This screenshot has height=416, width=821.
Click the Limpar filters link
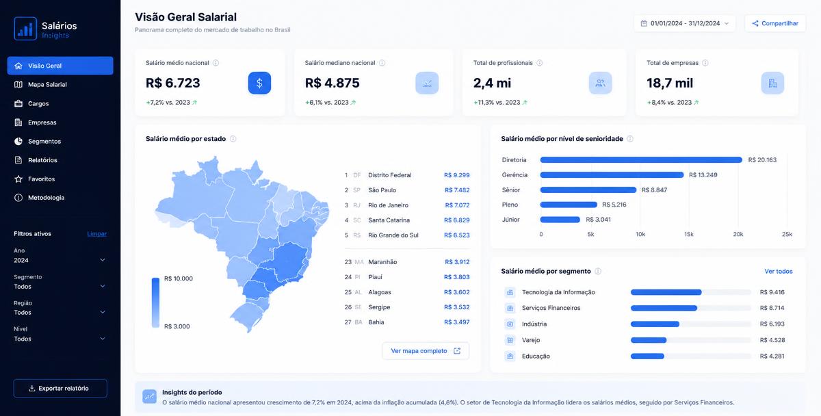point(97,234)
